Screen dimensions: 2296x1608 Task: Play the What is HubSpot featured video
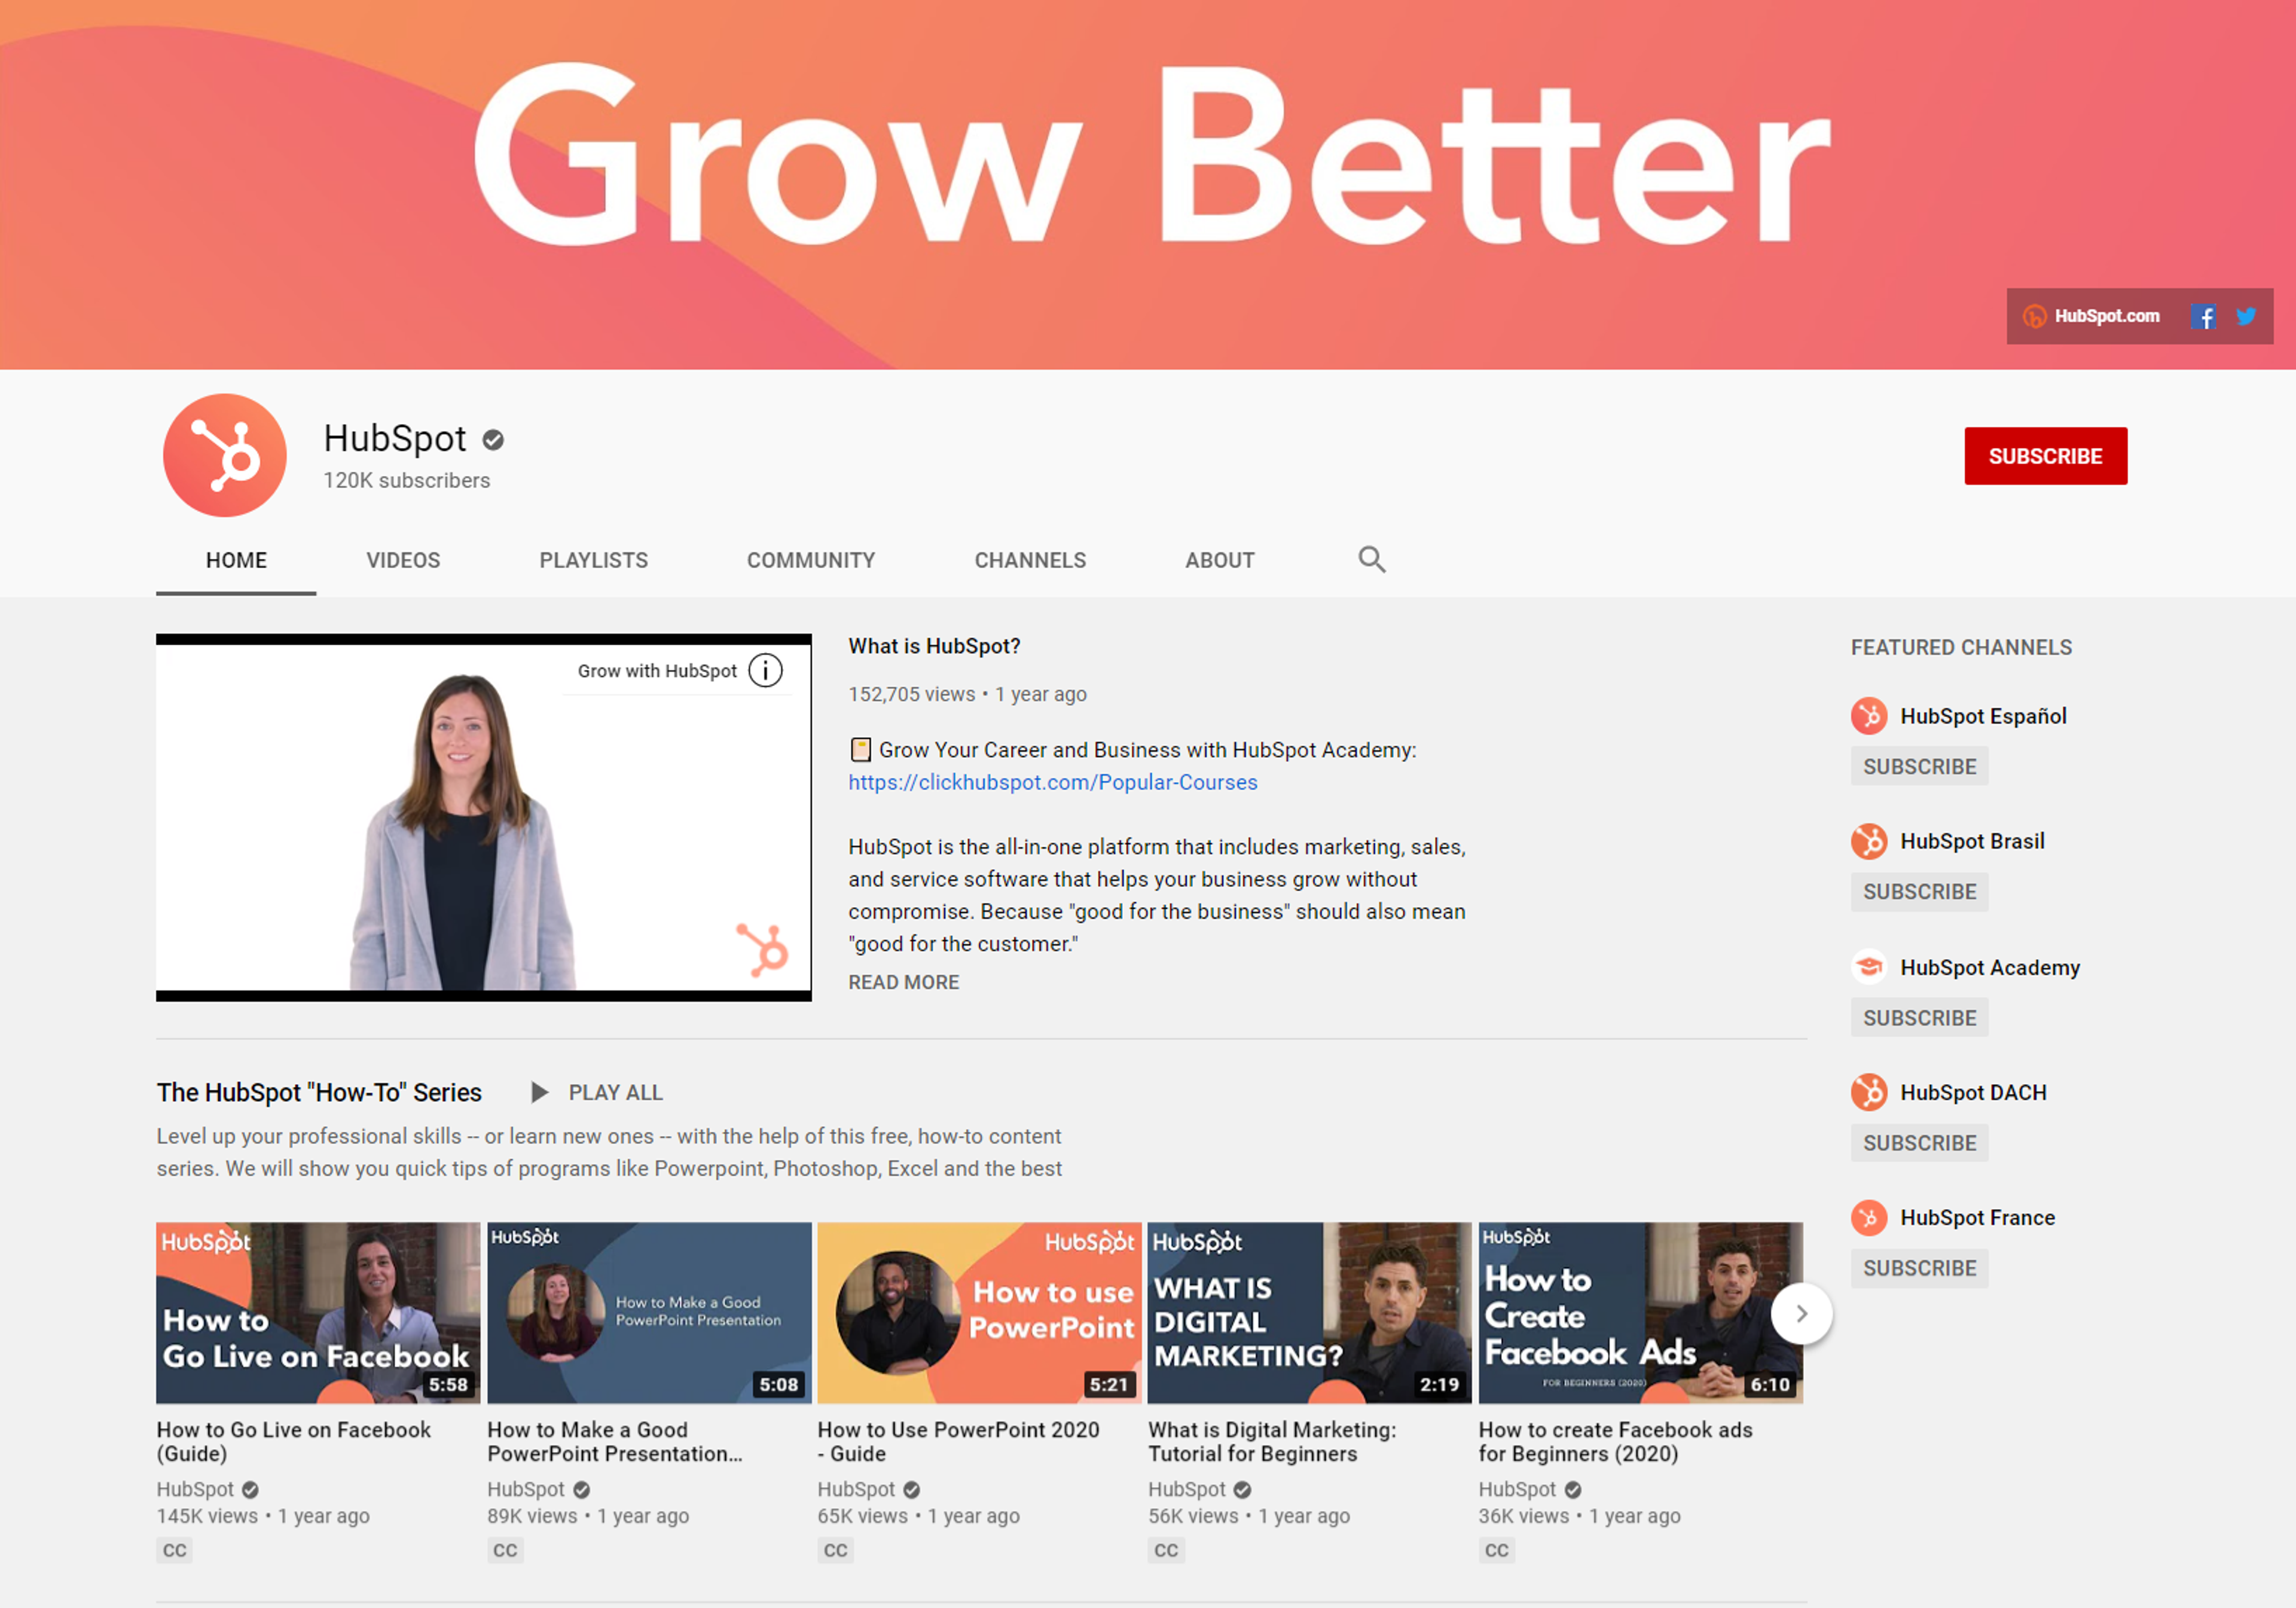[483, 818]
